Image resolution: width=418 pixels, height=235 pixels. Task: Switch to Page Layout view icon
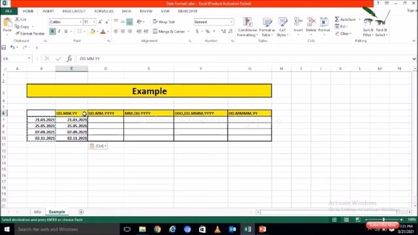click(346, 219)
